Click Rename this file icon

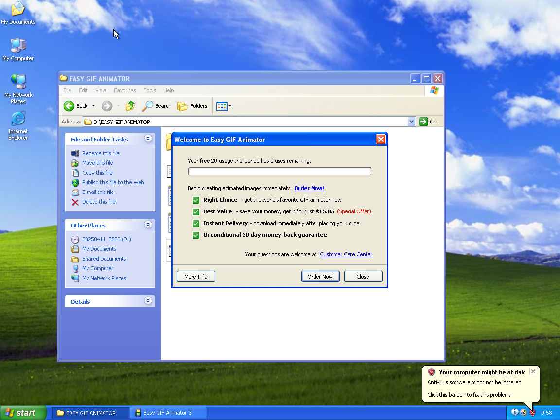pos(75,153)
